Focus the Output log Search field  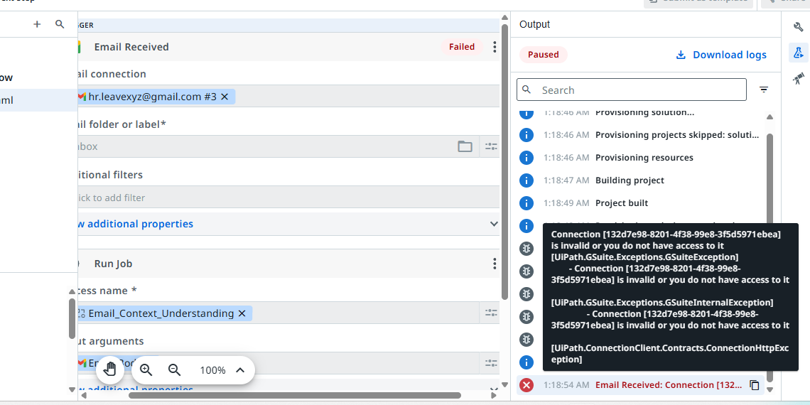(632, 90)
